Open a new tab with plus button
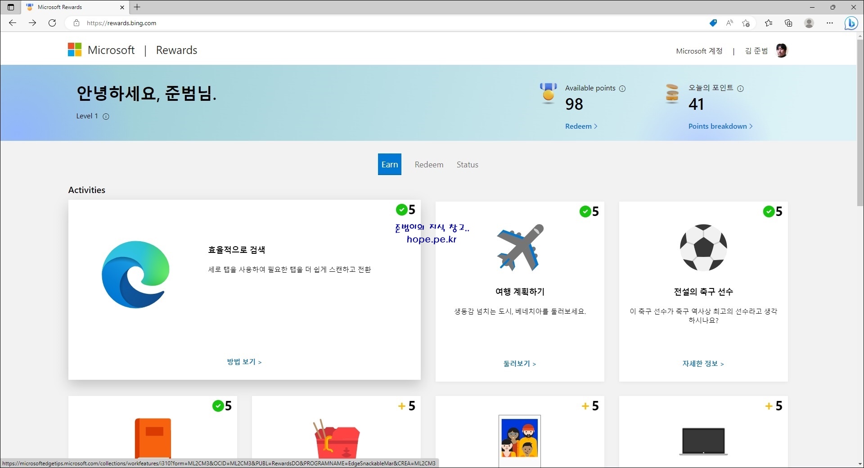Image resolution: width=864 pixels, height=468 pixels. (x=137, y=7)
